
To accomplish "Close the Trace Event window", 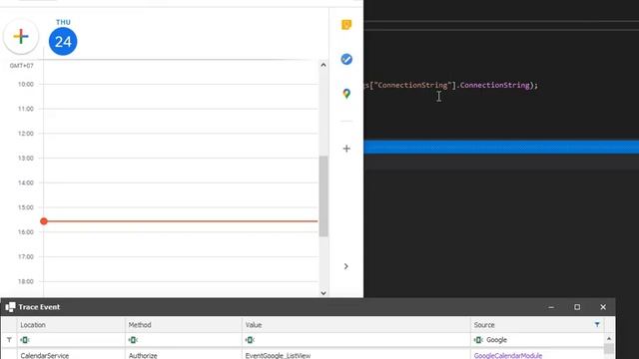I will coord(603,307).
